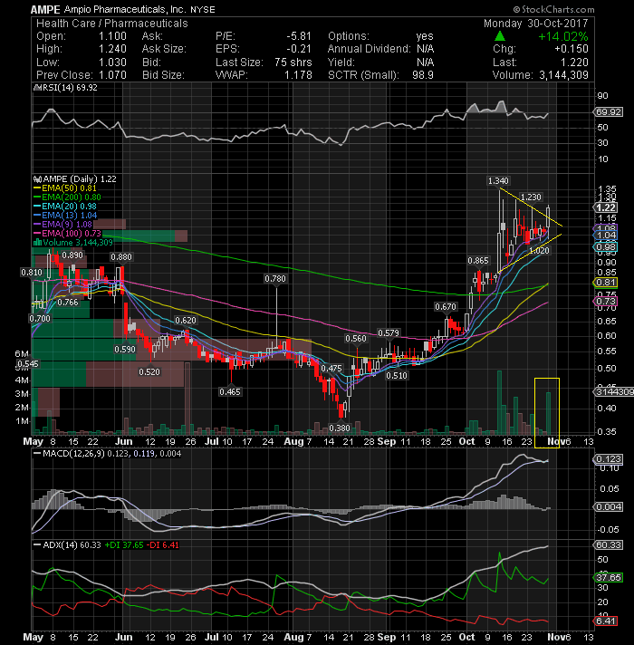
Task: Click the 0.98 EMA axis tag
Action: 606,246
